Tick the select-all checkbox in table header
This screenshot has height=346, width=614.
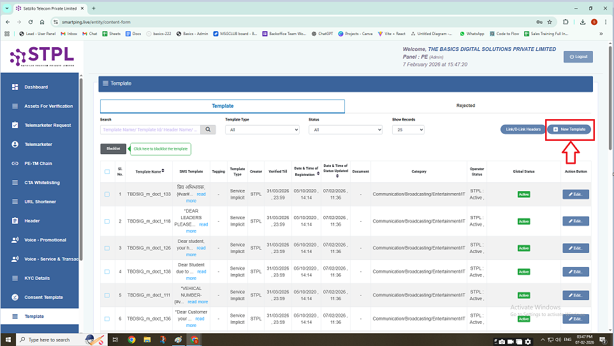click(x=107, y=171)
